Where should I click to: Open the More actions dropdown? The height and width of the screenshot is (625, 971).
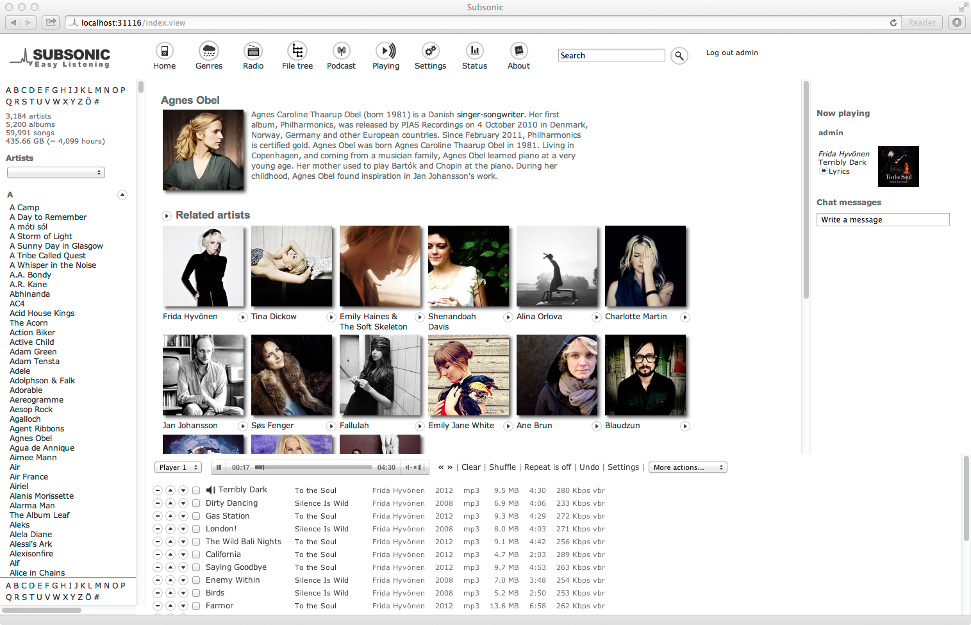pyautogui.click(x=688, y=467)
